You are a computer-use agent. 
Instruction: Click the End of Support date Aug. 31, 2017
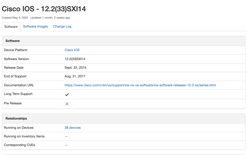pyautogui.click(x=75, y=76)
